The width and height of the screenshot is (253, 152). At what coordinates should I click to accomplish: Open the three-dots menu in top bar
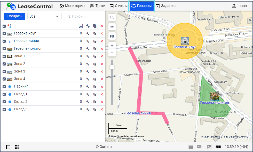[225, 6]
